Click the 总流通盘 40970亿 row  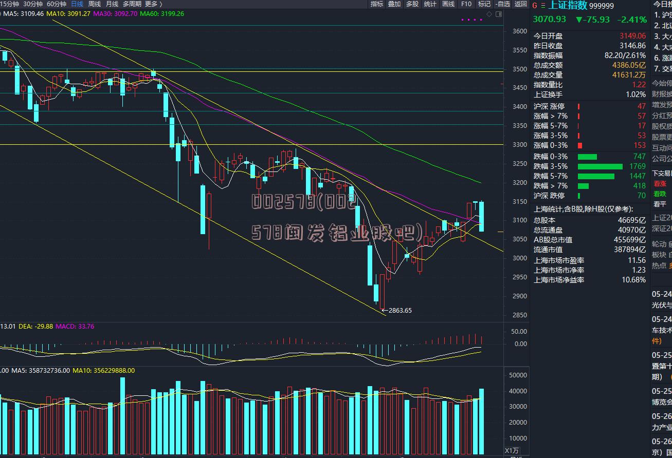click(x=590, y=230)
